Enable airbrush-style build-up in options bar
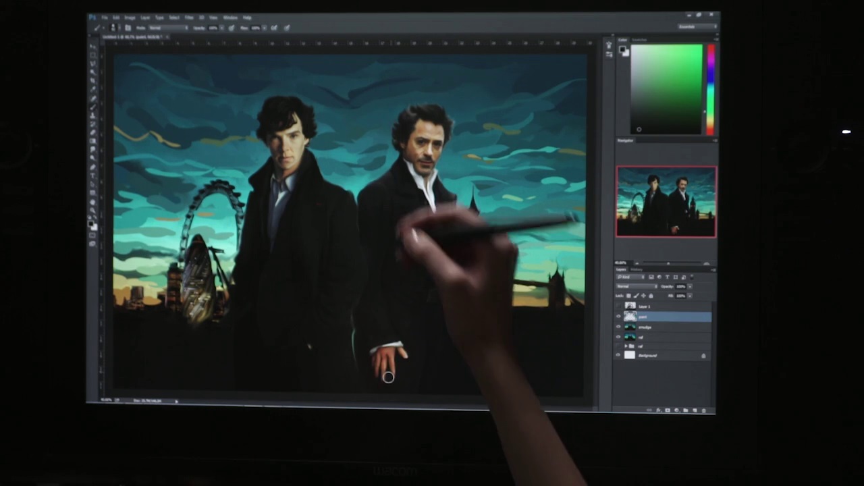The width and height of the screenshot is (864, 486). (274, 28)
